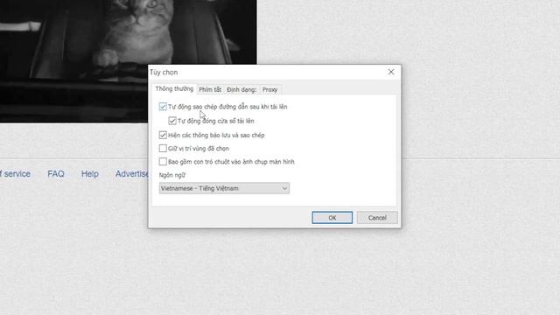Open the Proxy tab
This screenshot has width=560, height=315.
pos(269,89)
